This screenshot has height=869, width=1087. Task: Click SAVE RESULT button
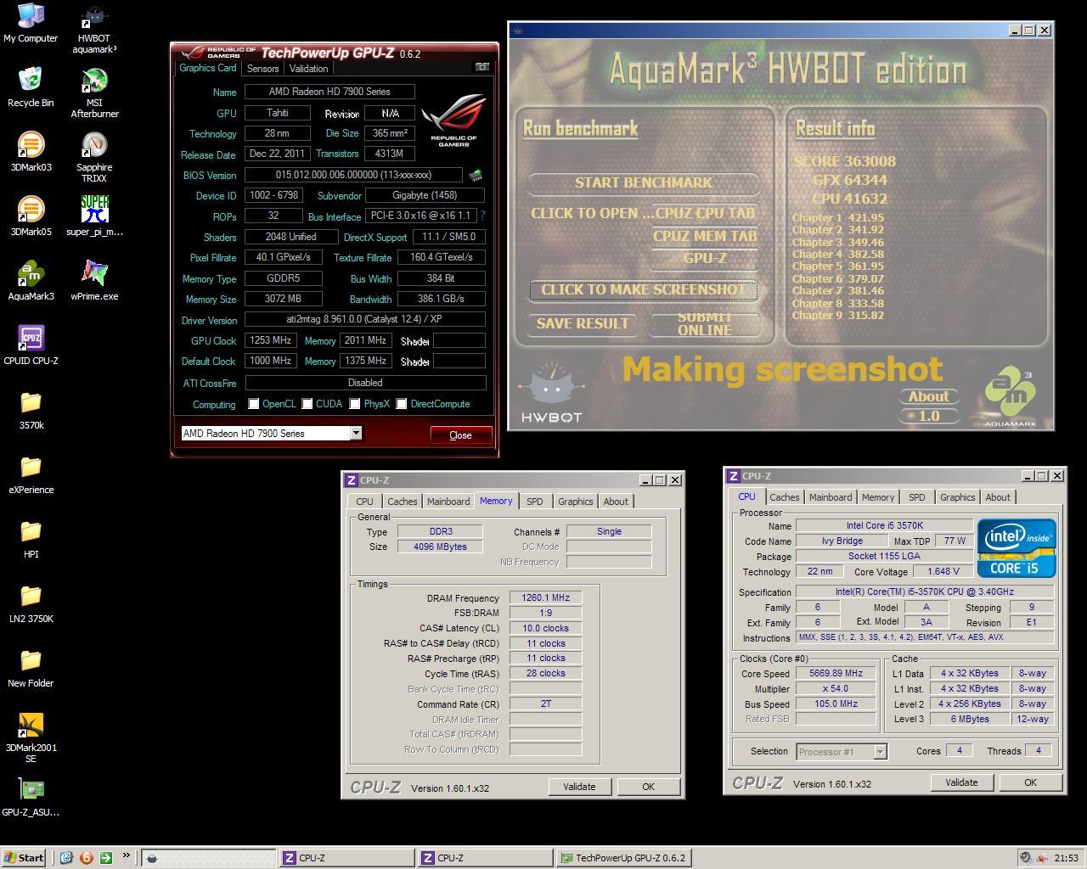point(583,323)
